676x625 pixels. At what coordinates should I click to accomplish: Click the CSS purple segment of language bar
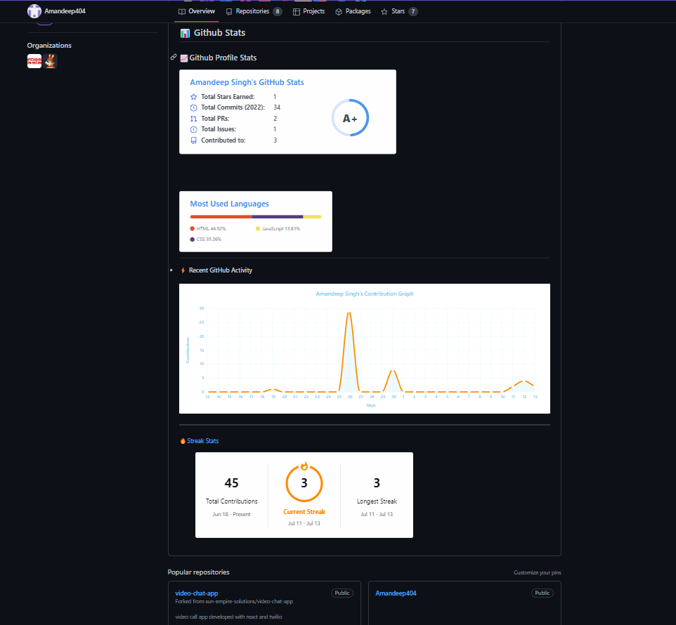coord(277,217)
